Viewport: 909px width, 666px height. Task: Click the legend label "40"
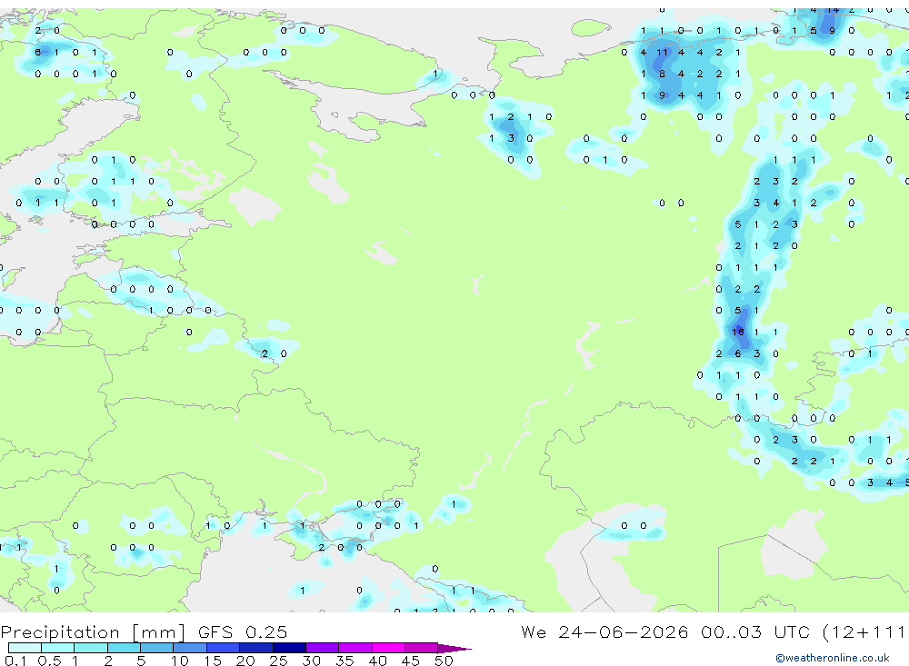click(377, 661)
